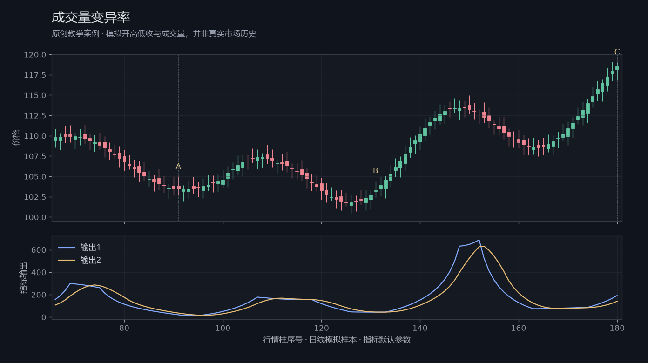Click x-axis tick 120

[321, 327]
